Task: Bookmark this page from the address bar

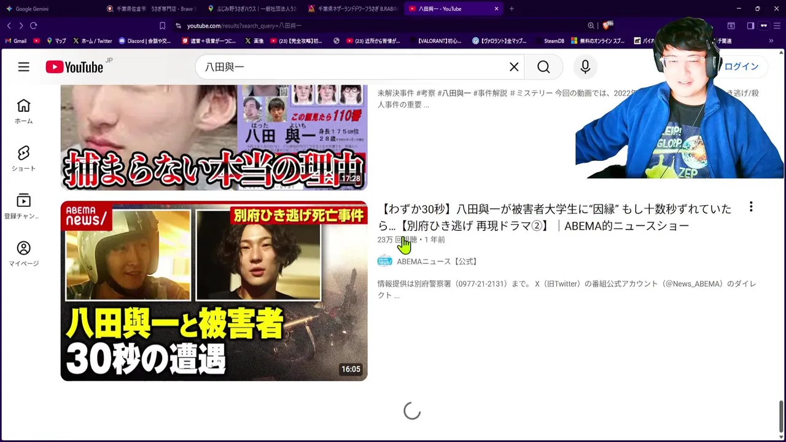Action: (162, 26)
